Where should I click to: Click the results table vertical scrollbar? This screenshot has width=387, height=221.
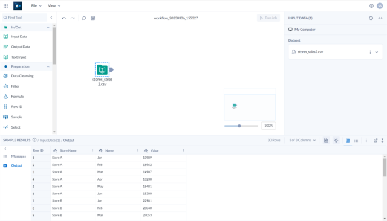coord(385,167)
